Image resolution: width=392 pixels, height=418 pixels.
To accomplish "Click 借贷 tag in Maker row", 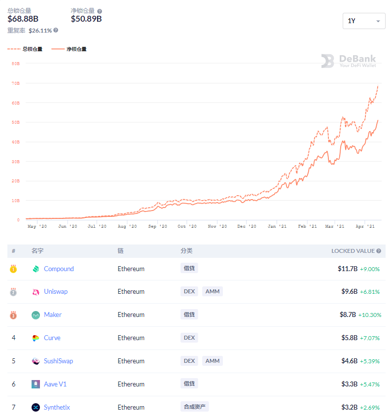I will click(x=189, y=314).
